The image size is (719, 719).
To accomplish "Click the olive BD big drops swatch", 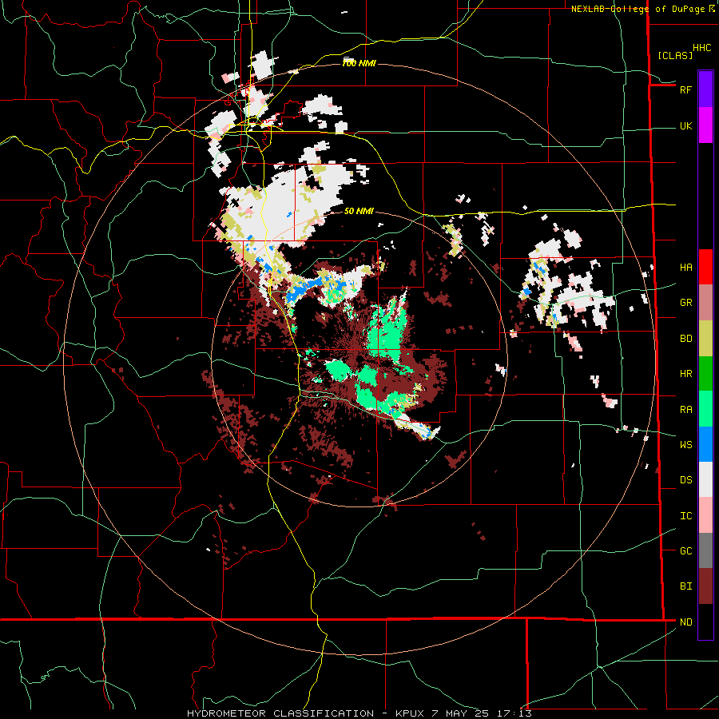I will 705,339.
